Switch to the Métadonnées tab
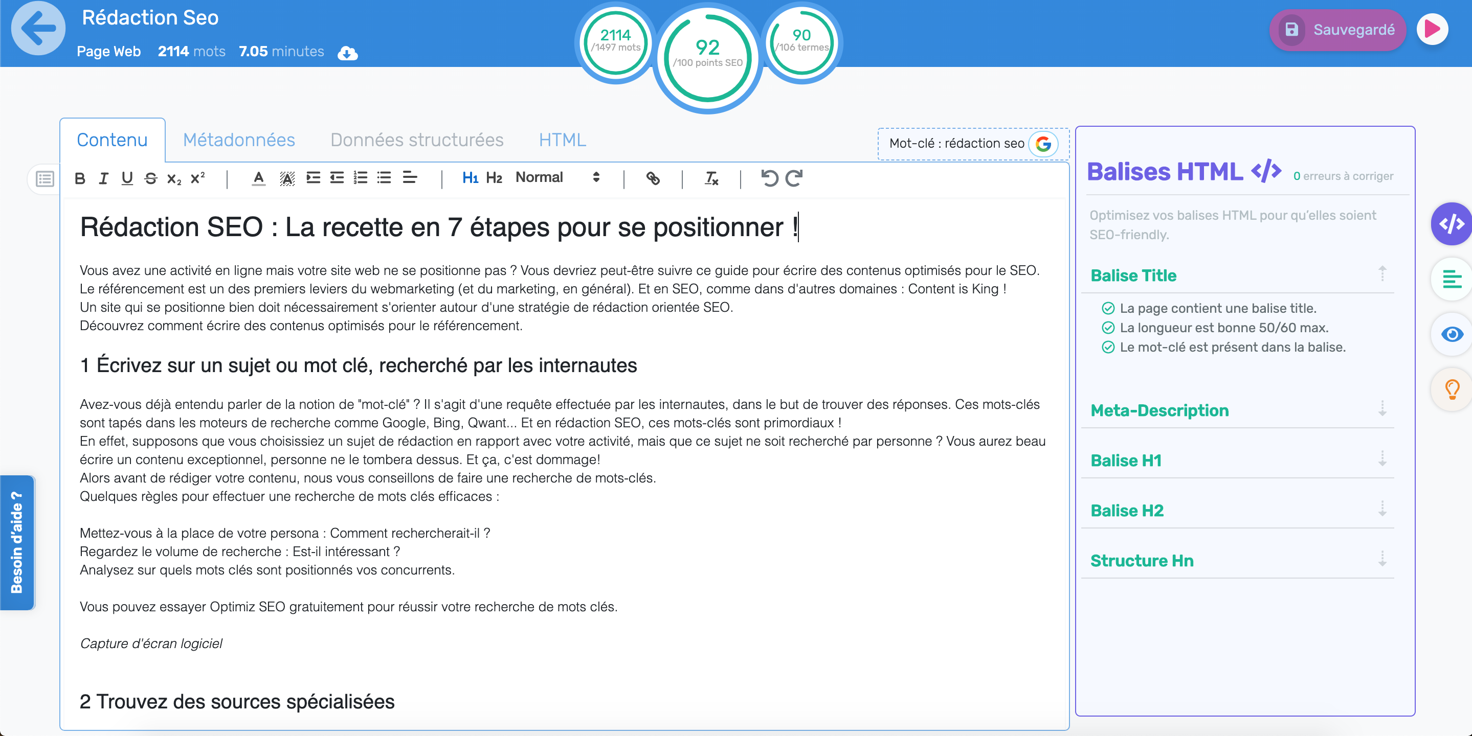This screenshot has height=736, width=1472. (239, 140)
